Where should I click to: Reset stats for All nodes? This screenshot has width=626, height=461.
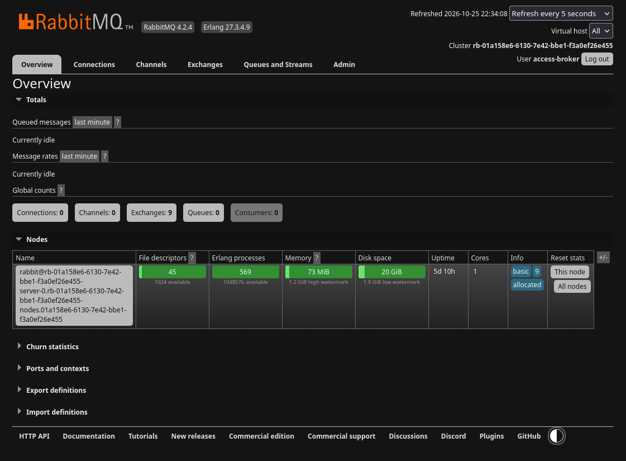click(572, 286)
